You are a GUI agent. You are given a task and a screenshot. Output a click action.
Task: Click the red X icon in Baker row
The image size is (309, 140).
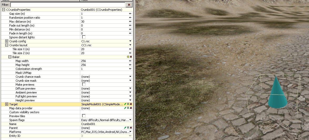[131, 57]
